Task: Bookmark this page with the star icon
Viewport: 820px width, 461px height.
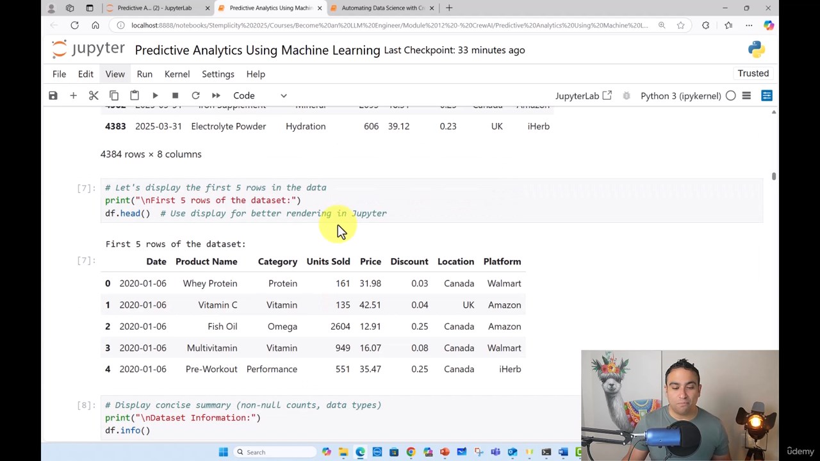Action: click(680, 25)
